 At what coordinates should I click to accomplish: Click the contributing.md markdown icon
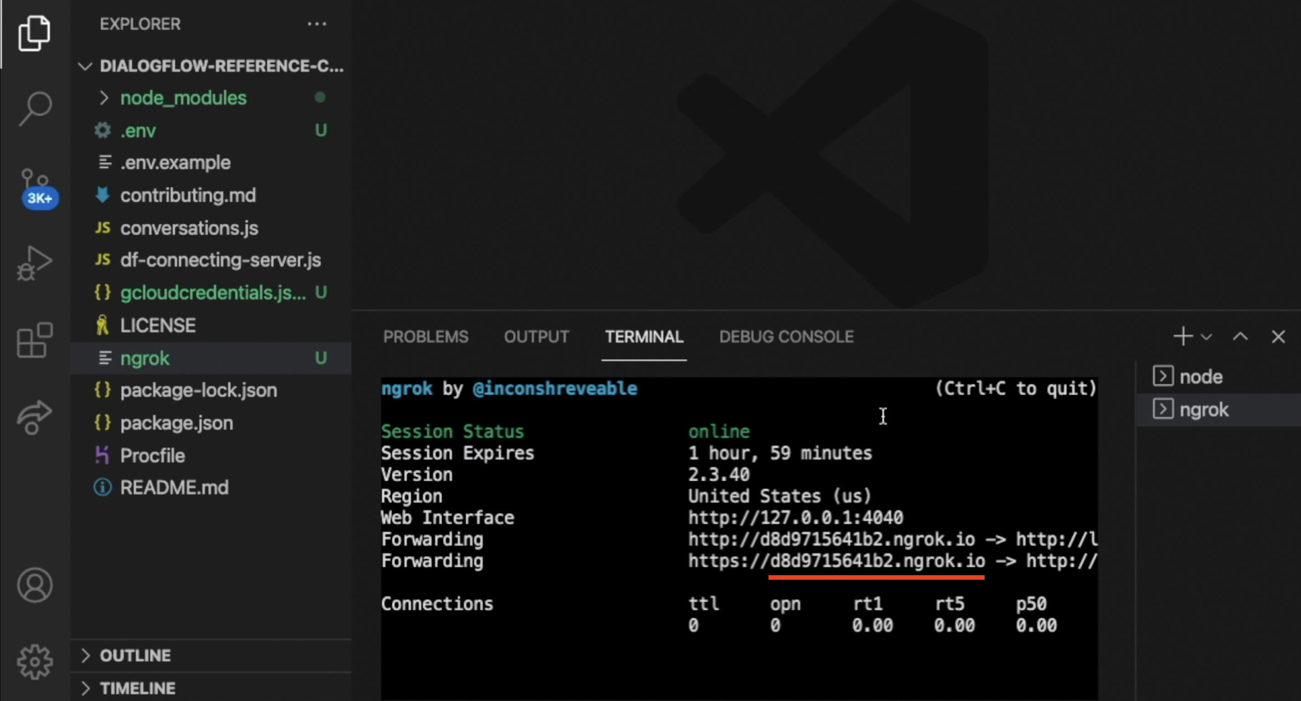tap(103, 195)
